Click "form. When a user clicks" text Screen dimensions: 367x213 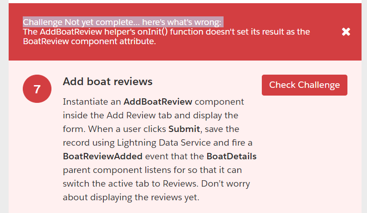114,129
